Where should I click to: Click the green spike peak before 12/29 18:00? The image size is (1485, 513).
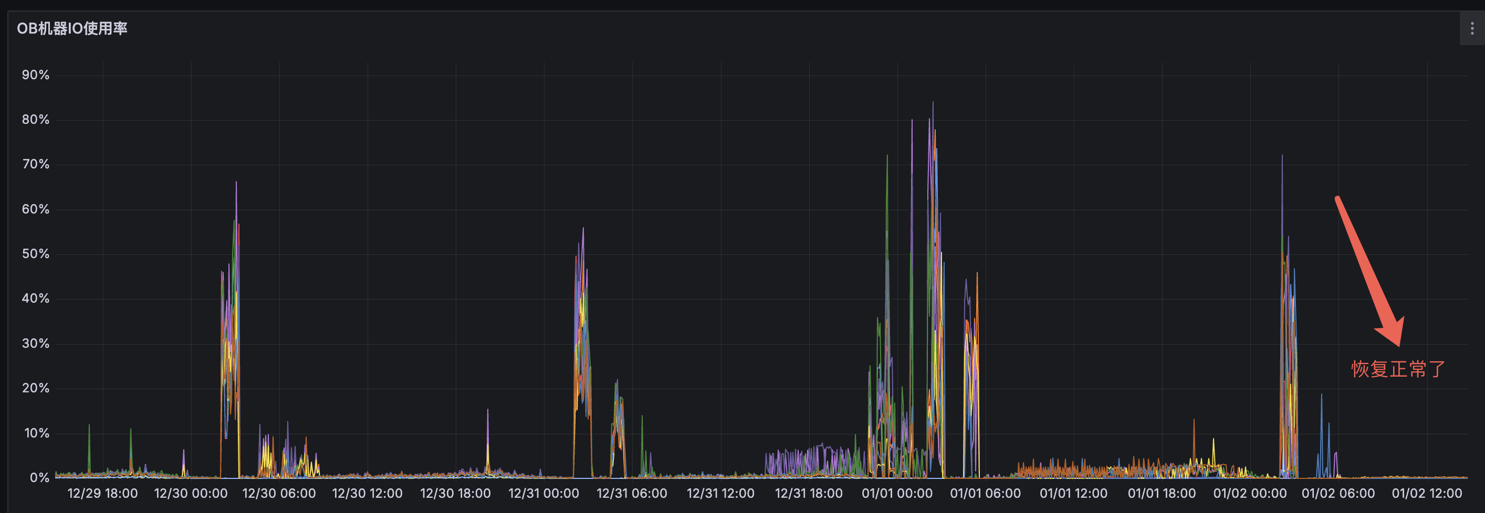pos(89,426)
